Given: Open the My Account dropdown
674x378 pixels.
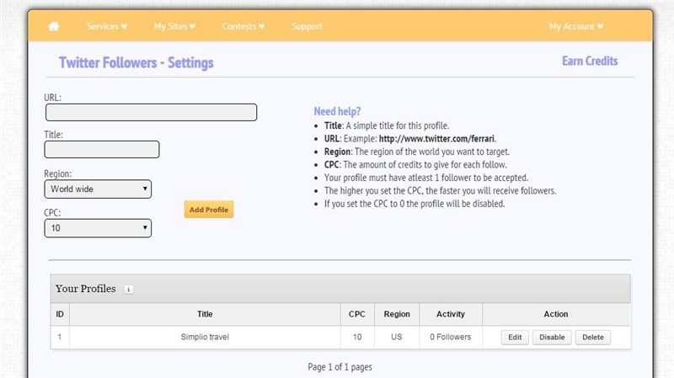Looking at the screenshot, I should pos(575,26).
